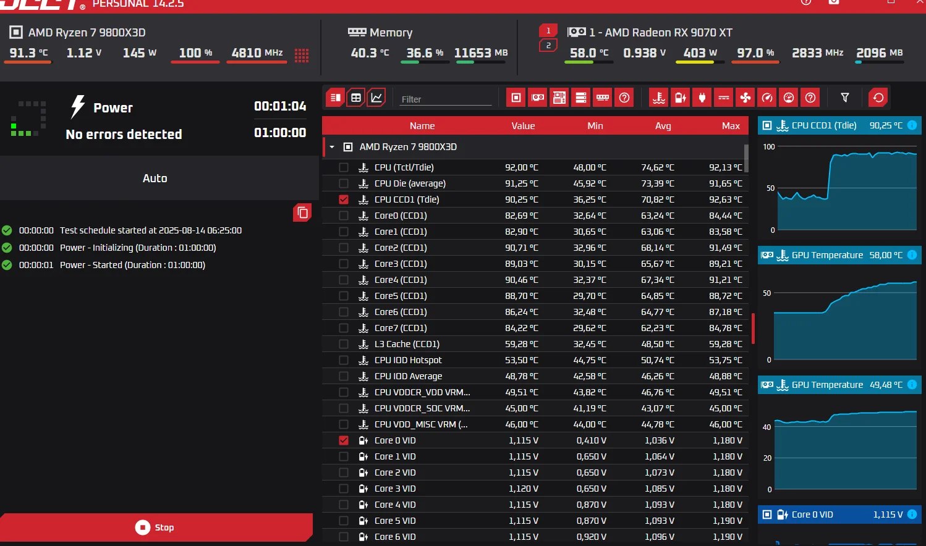Toggle the motherboard sensor source filter

pyautogui.click(x=559, y=98)
